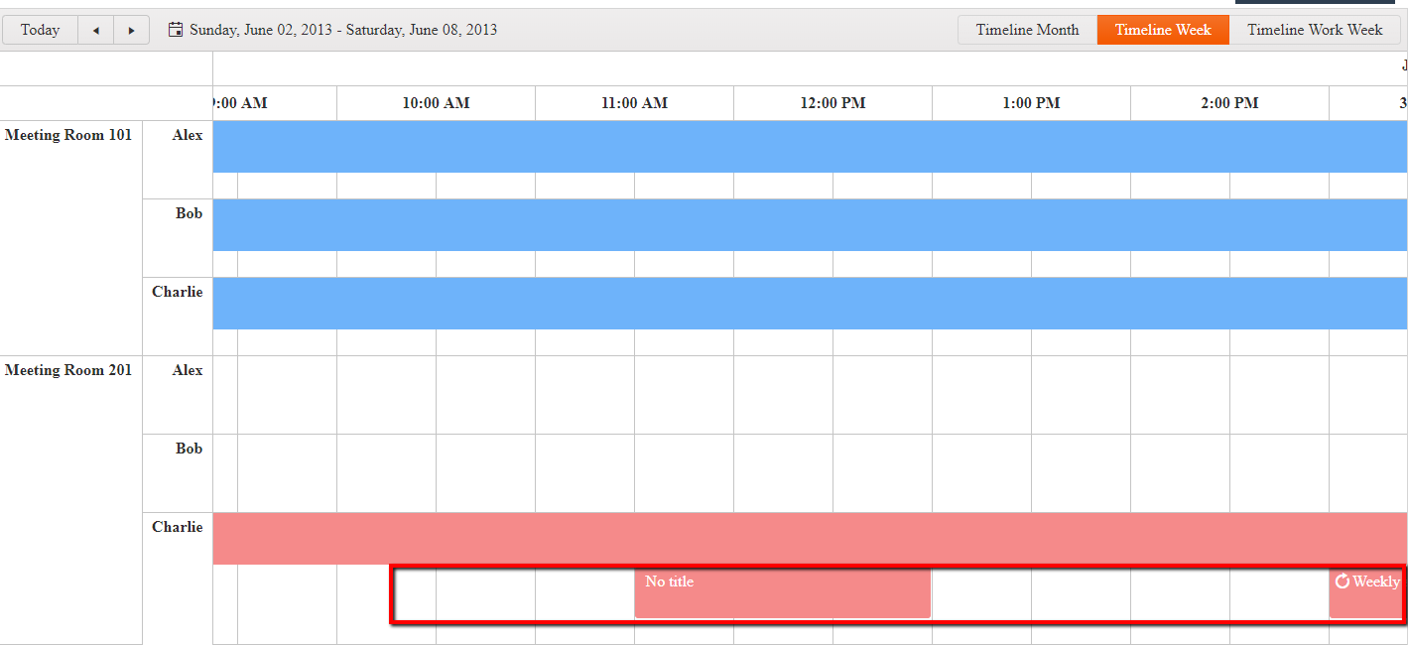The image size is (1408, 645).
Task: Click Bob label under Meeting Room 201
Action: coord(189,449)
